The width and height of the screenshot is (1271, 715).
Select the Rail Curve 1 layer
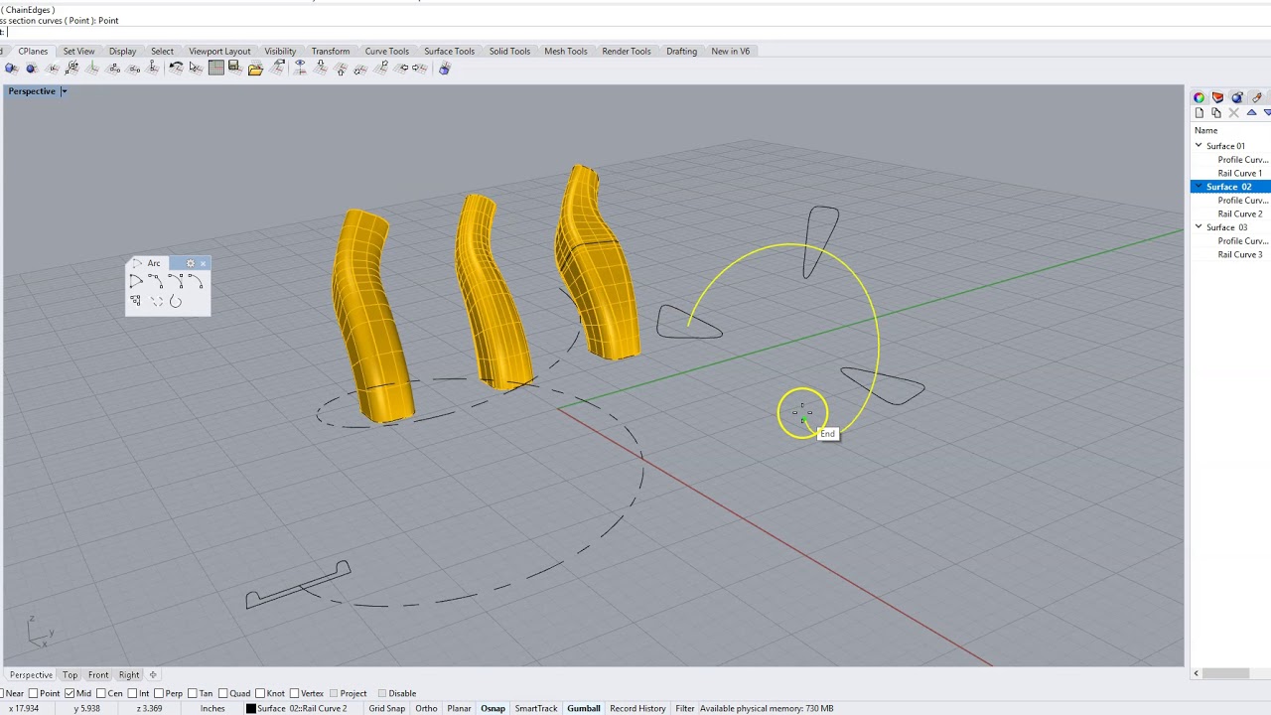click(x=1240, y=173)
